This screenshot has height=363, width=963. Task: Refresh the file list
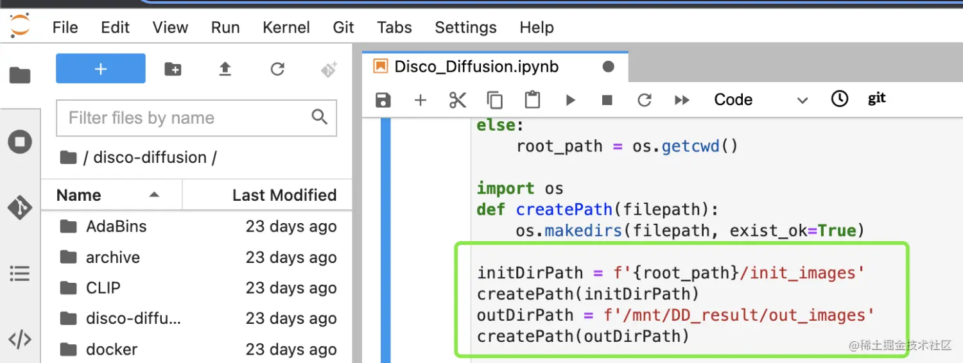(277, 69)
